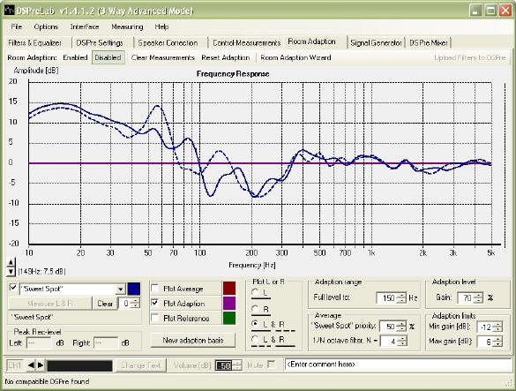Expand the 'Sweet Spot' measurement dropdown

120,289
